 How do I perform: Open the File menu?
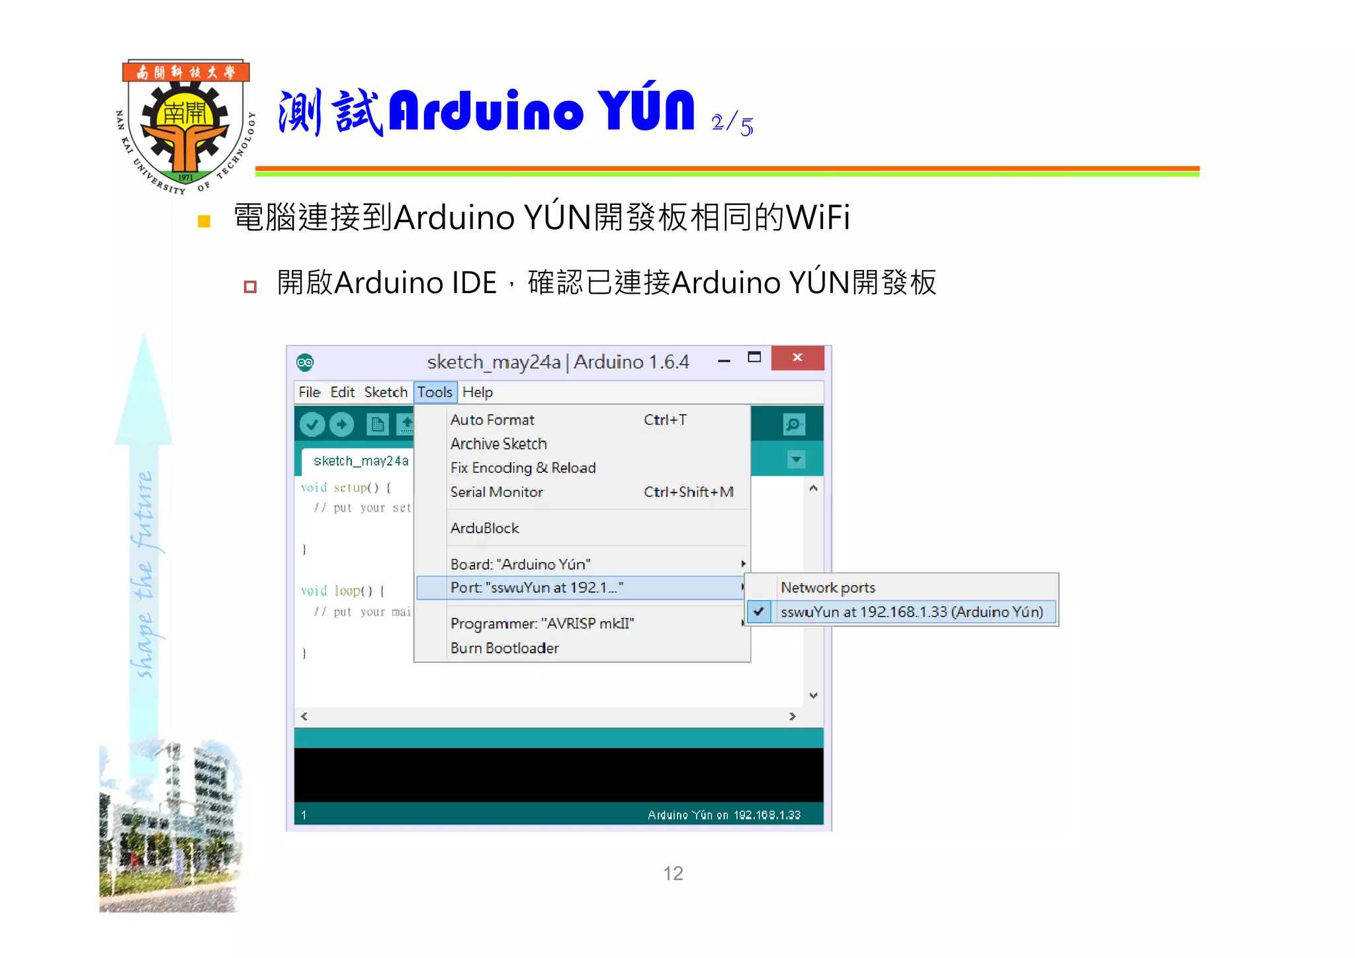point(309,392)
